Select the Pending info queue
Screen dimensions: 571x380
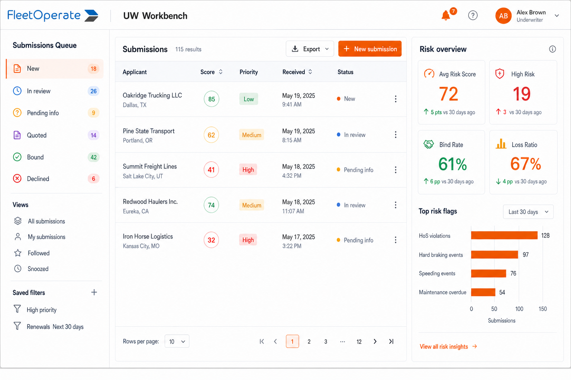(x=55, y=113)
